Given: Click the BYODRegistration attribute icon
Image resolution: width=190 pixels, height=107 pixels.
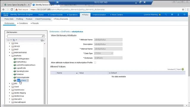Looking at the screenshot, I should pos(15,59).
